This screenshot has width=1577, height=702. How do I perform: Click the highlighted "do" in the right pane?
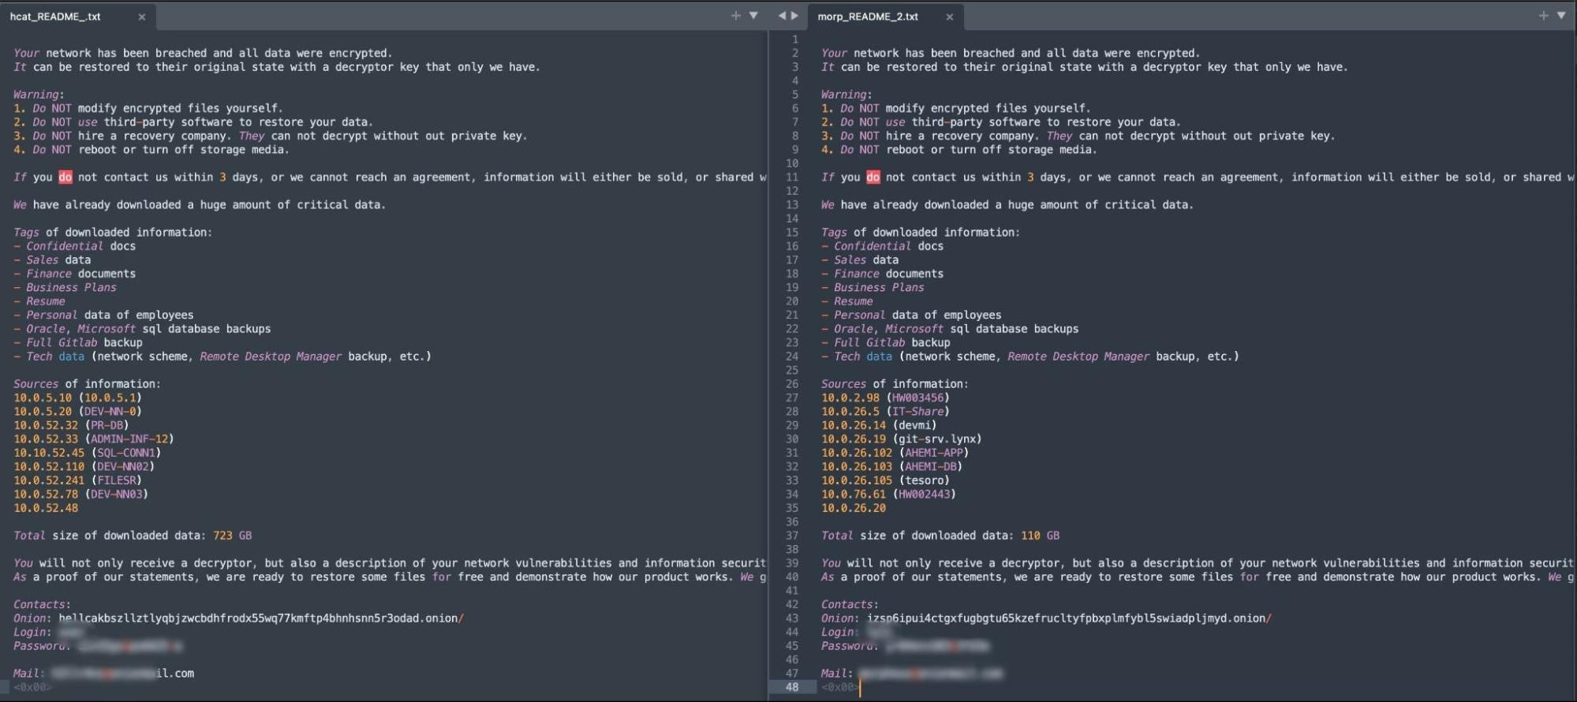pos(873,177)
